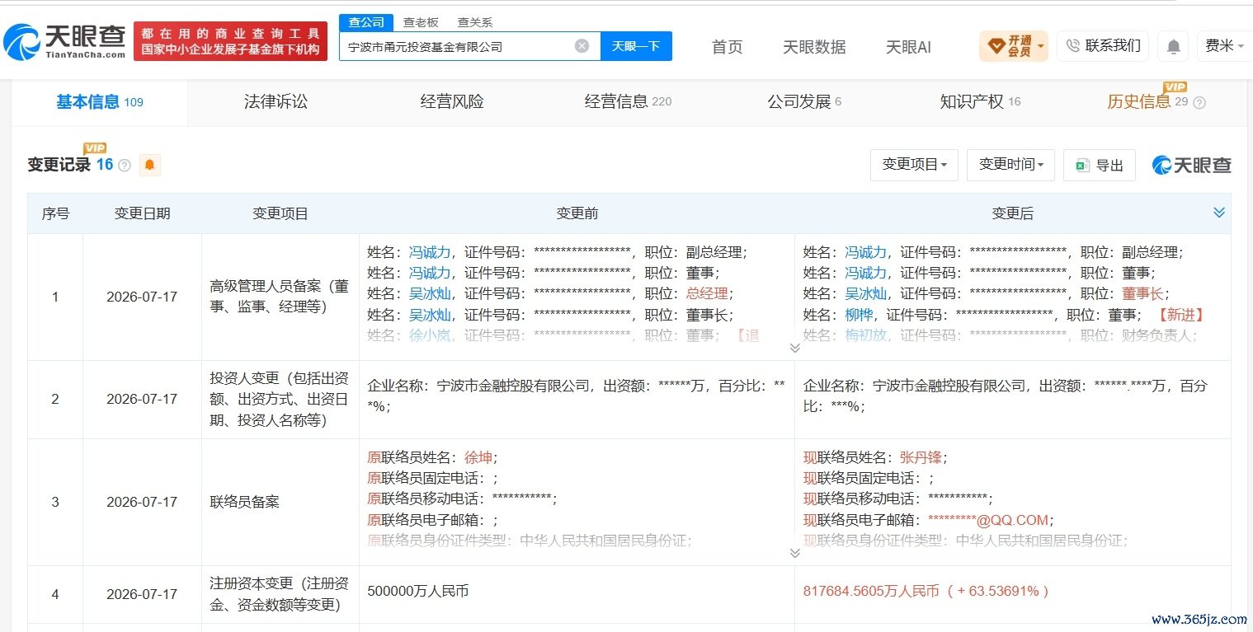Open 天眼数据 in the top navigation
This screenshot has width=1253, height=632.
814,47
